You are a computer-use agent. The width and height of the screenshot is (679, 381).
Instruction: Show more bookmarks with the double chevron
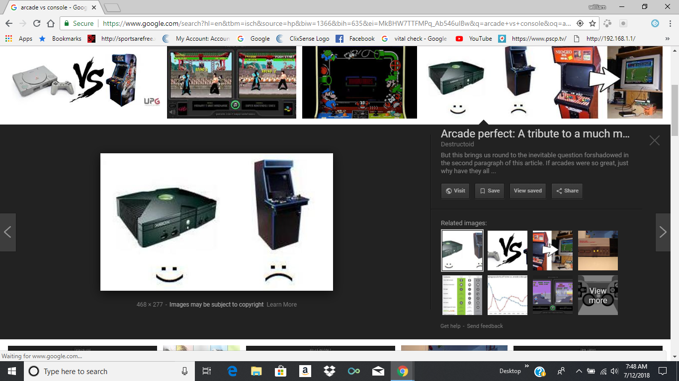point(667,38)
